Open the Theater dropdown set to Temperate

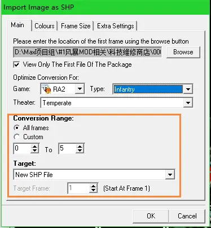188,103
